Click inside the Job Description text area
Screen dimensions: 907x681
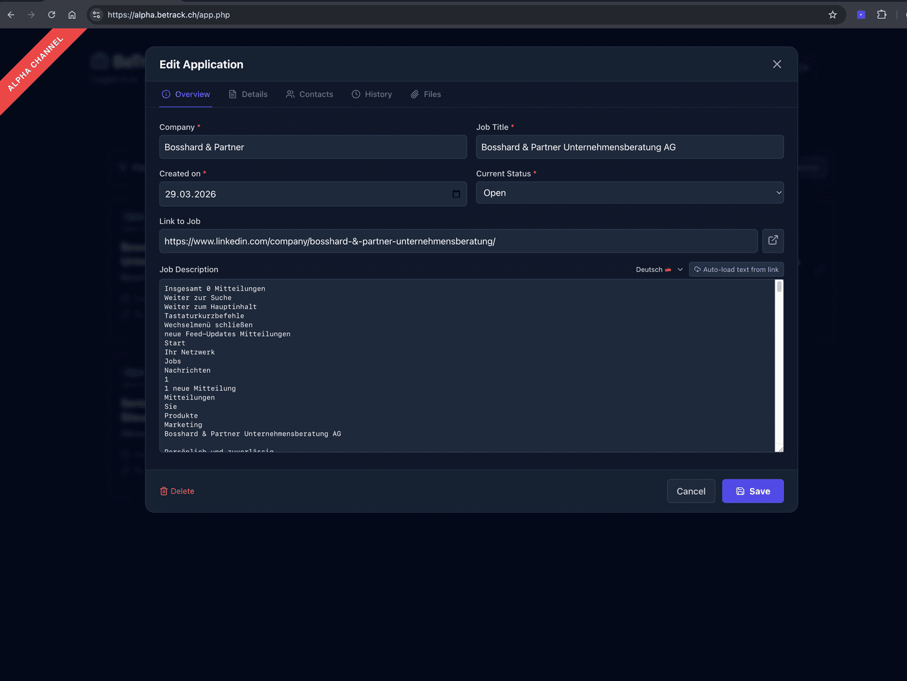click(466, 366)
